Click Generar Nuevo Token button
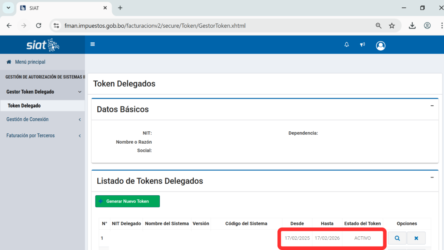This screenshot has height=250, width=444. point(127,201)
